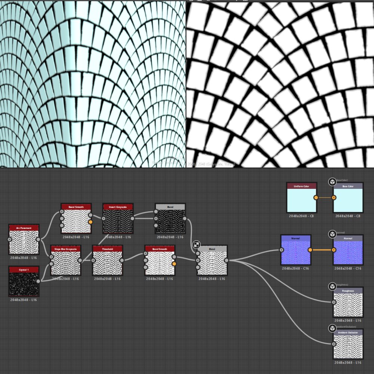Click the Normal output cube icon
Image resolution: width=374 pixels, height=374 pixels.
332,234
